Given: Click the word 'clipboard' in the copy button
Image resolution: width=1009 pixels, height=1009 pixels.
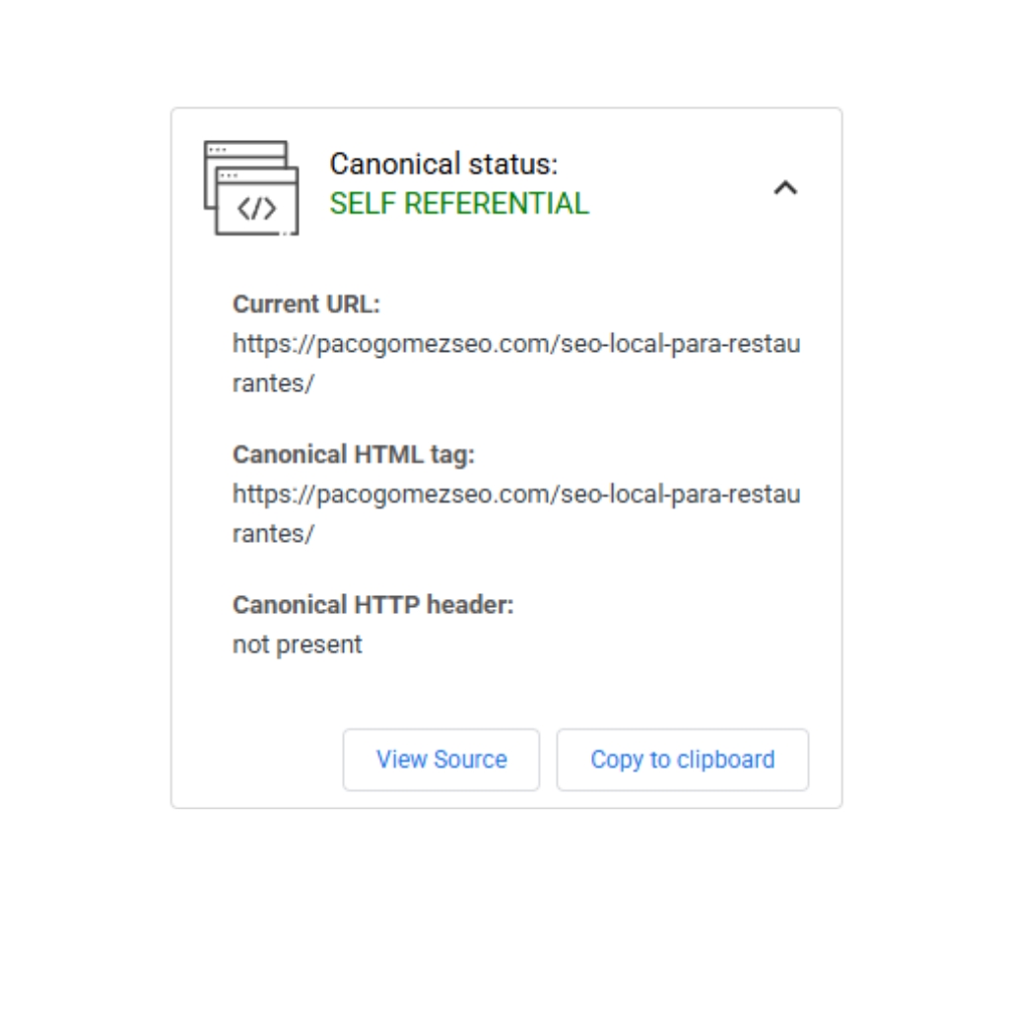Looking at the screenshot, I should (x=726, y=760).
